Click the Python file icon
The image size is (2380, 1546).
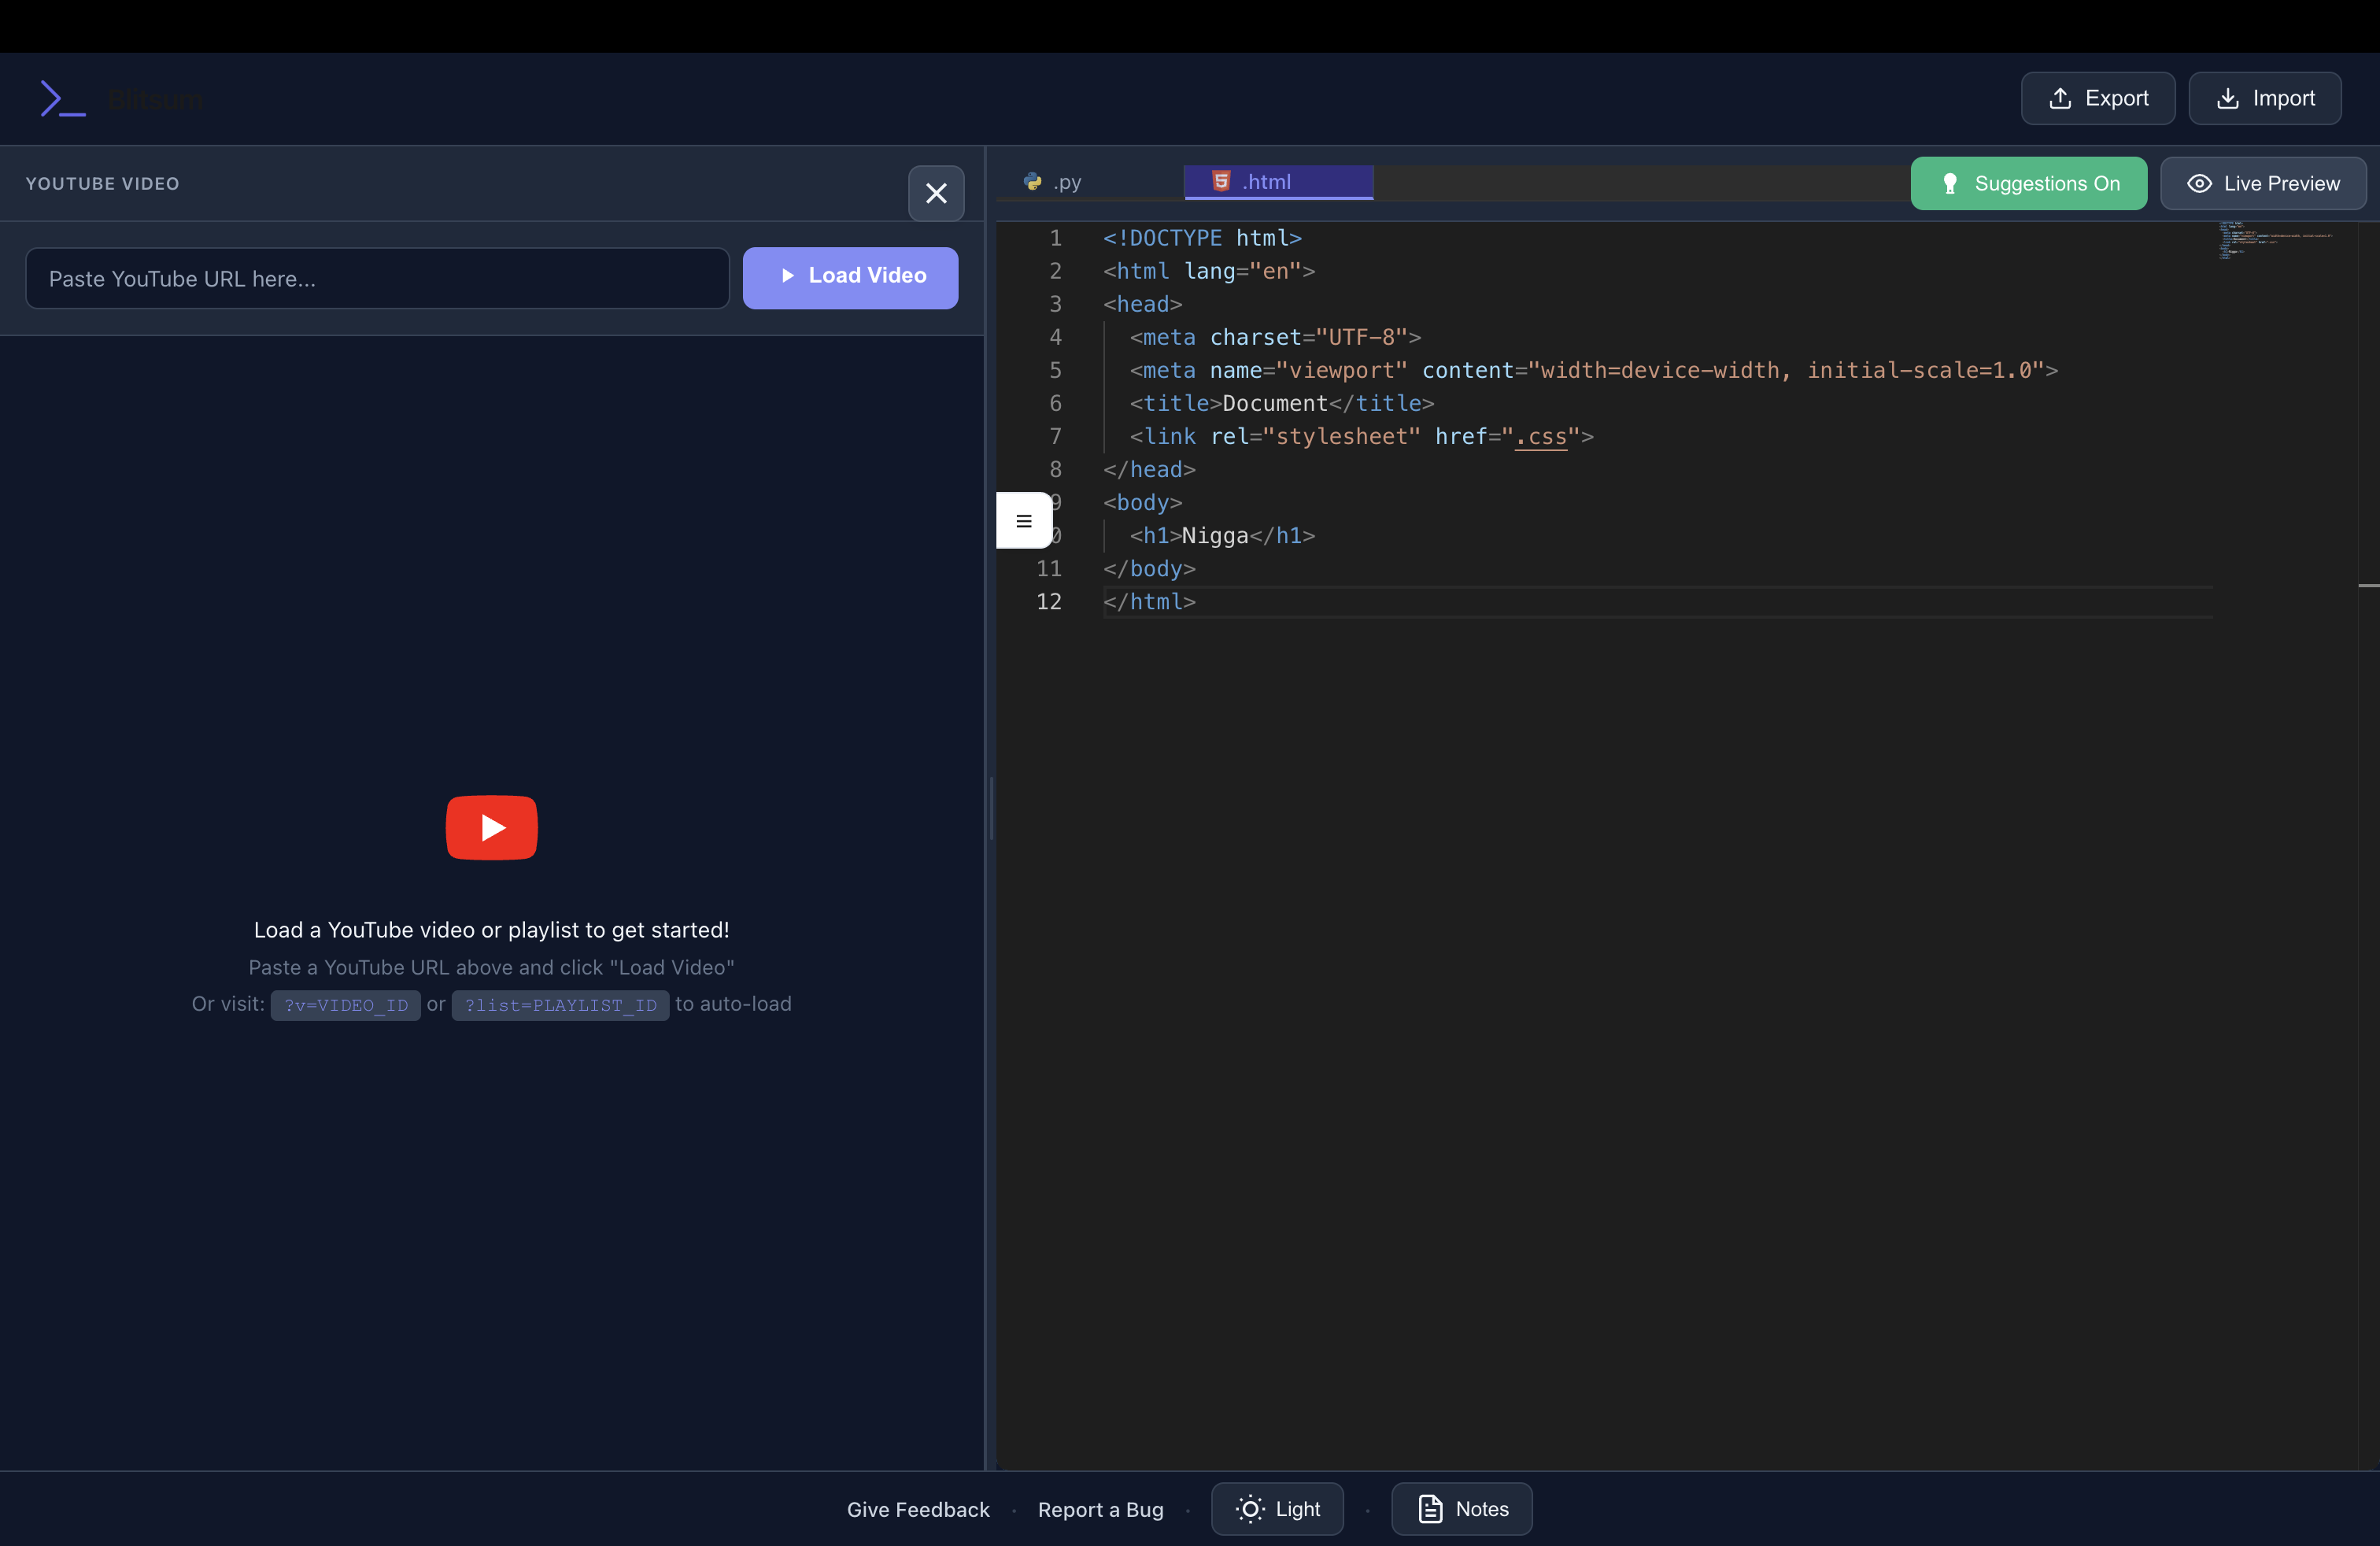[1032, 182]
